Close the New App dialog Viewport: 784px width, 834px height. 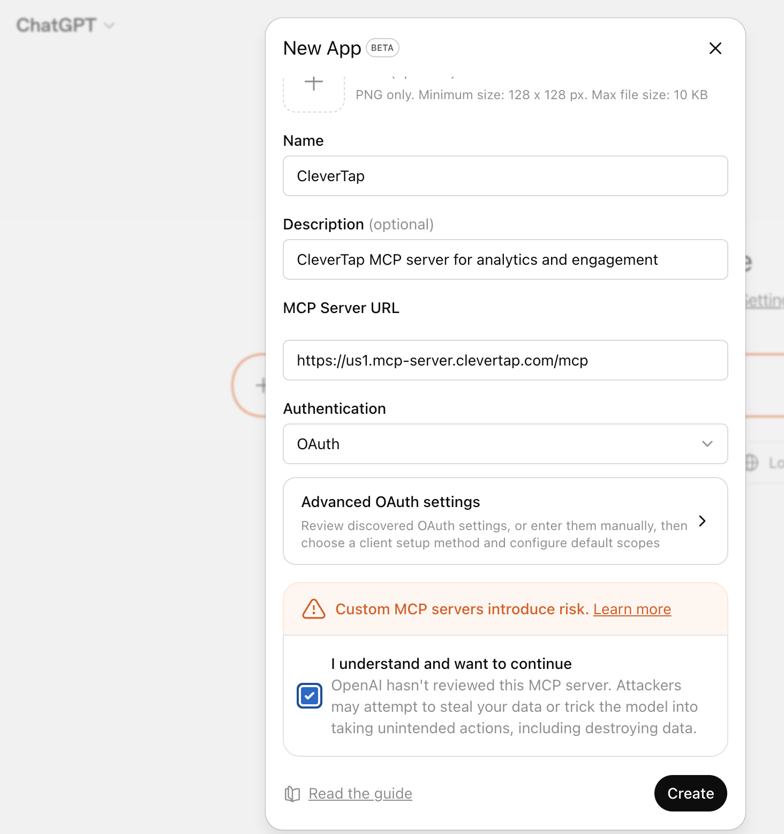(x=715, y=48)
